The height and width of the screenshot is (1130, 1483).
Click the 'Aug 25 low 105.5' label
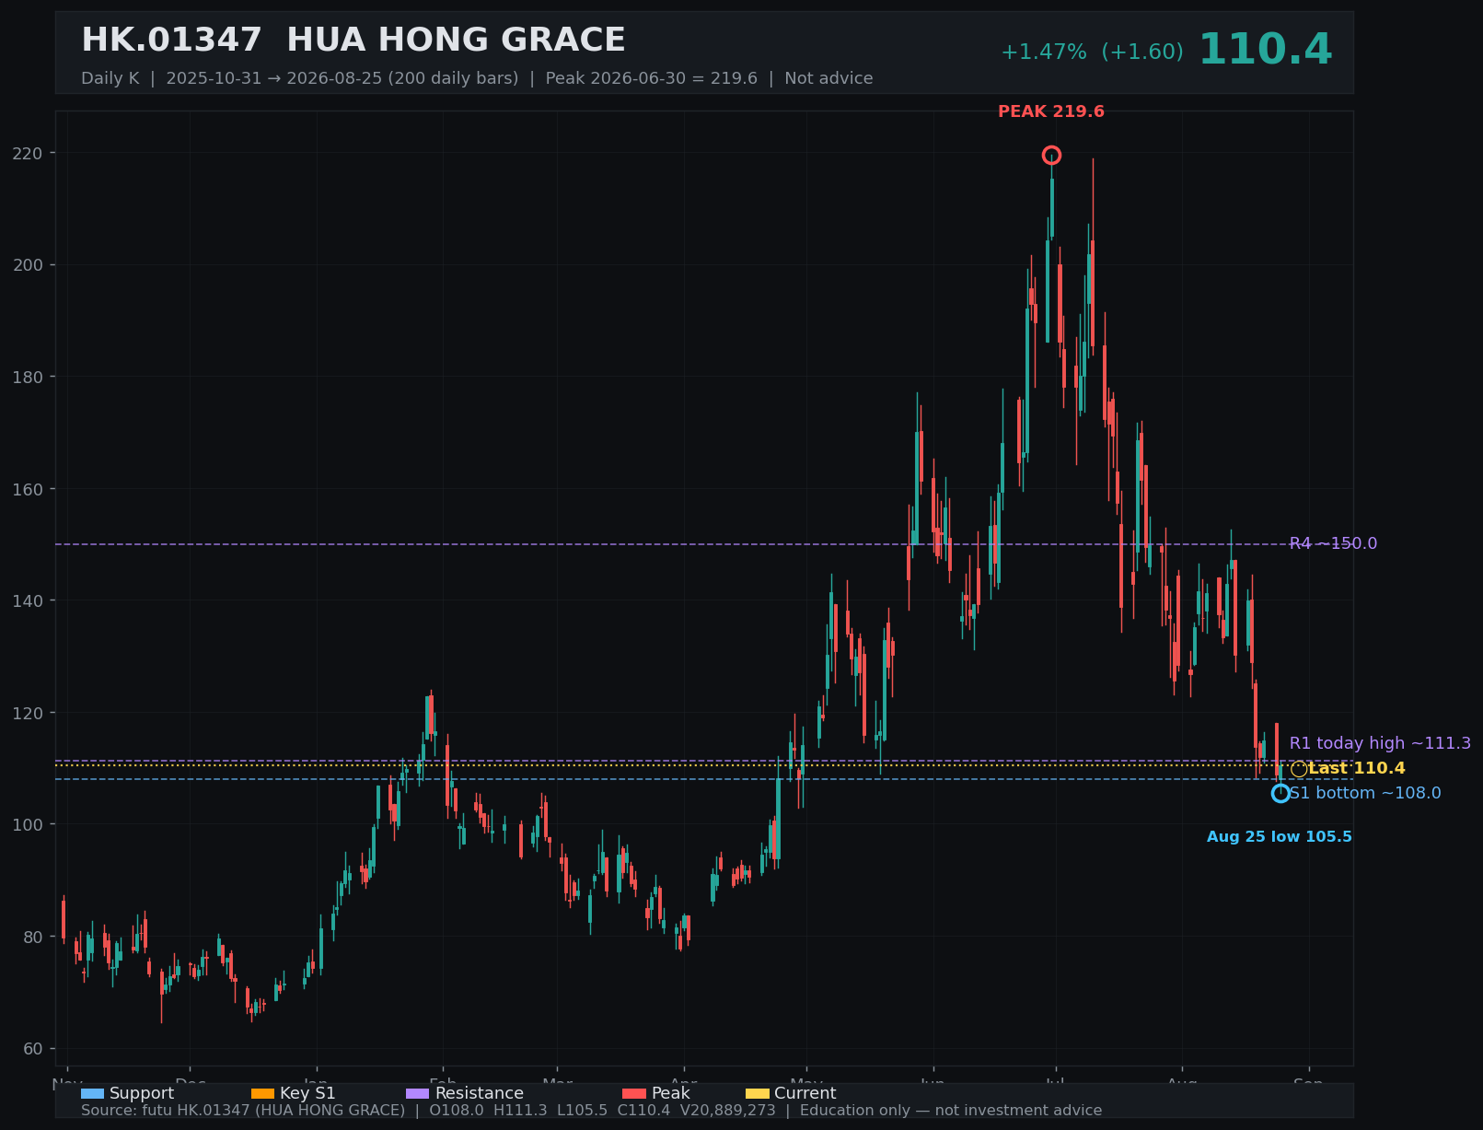tap(1280, 837)
